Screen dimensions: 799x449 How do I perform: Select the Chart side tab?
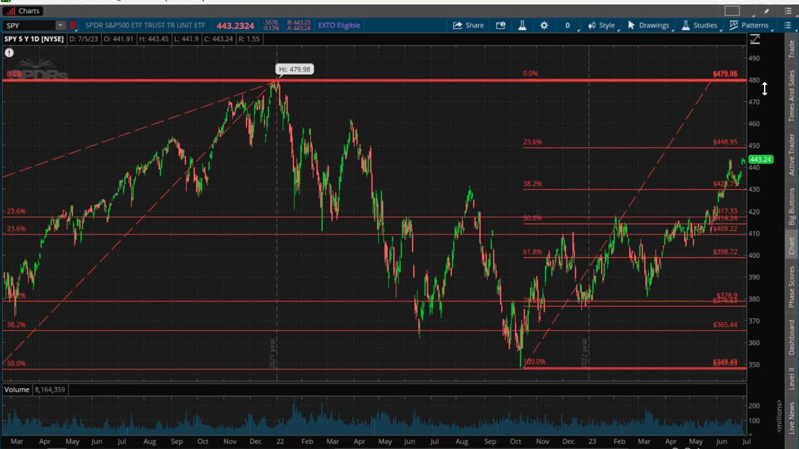[792, 246]
